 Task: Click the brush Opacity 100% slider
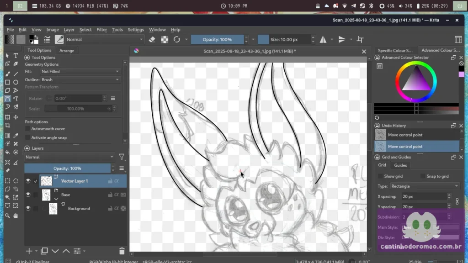[x=217, y=39]
